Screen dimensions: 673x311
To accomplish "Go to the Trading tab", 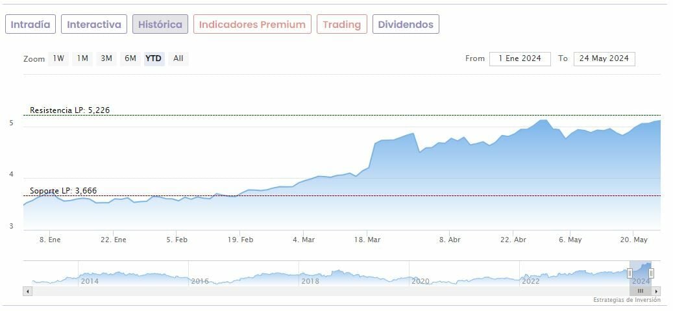I will [341, 25].
